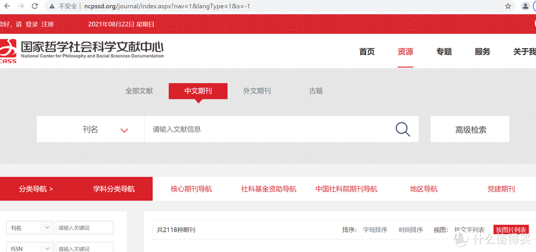Click the browser back arrow
Screen dimensions: 536x252
pos(7,6)
